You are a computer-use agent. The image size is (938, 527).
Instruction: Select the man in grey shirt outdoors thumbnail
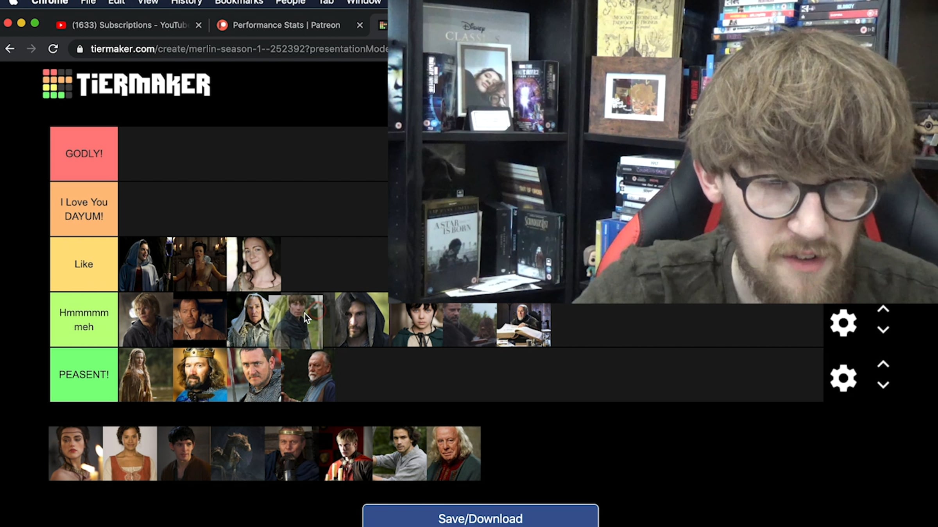click(399, 454)
